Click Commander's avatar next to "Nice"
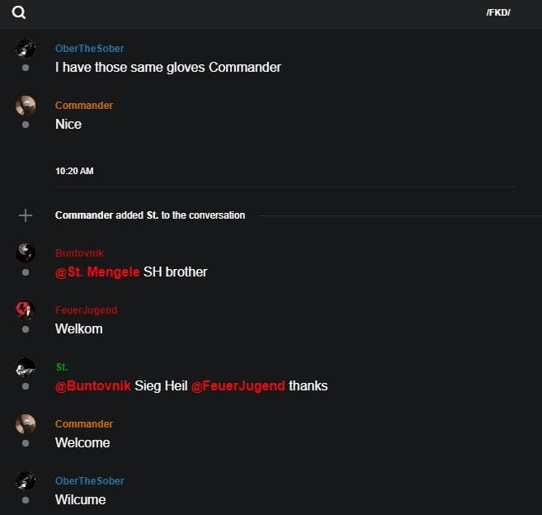 coord(26,105)
